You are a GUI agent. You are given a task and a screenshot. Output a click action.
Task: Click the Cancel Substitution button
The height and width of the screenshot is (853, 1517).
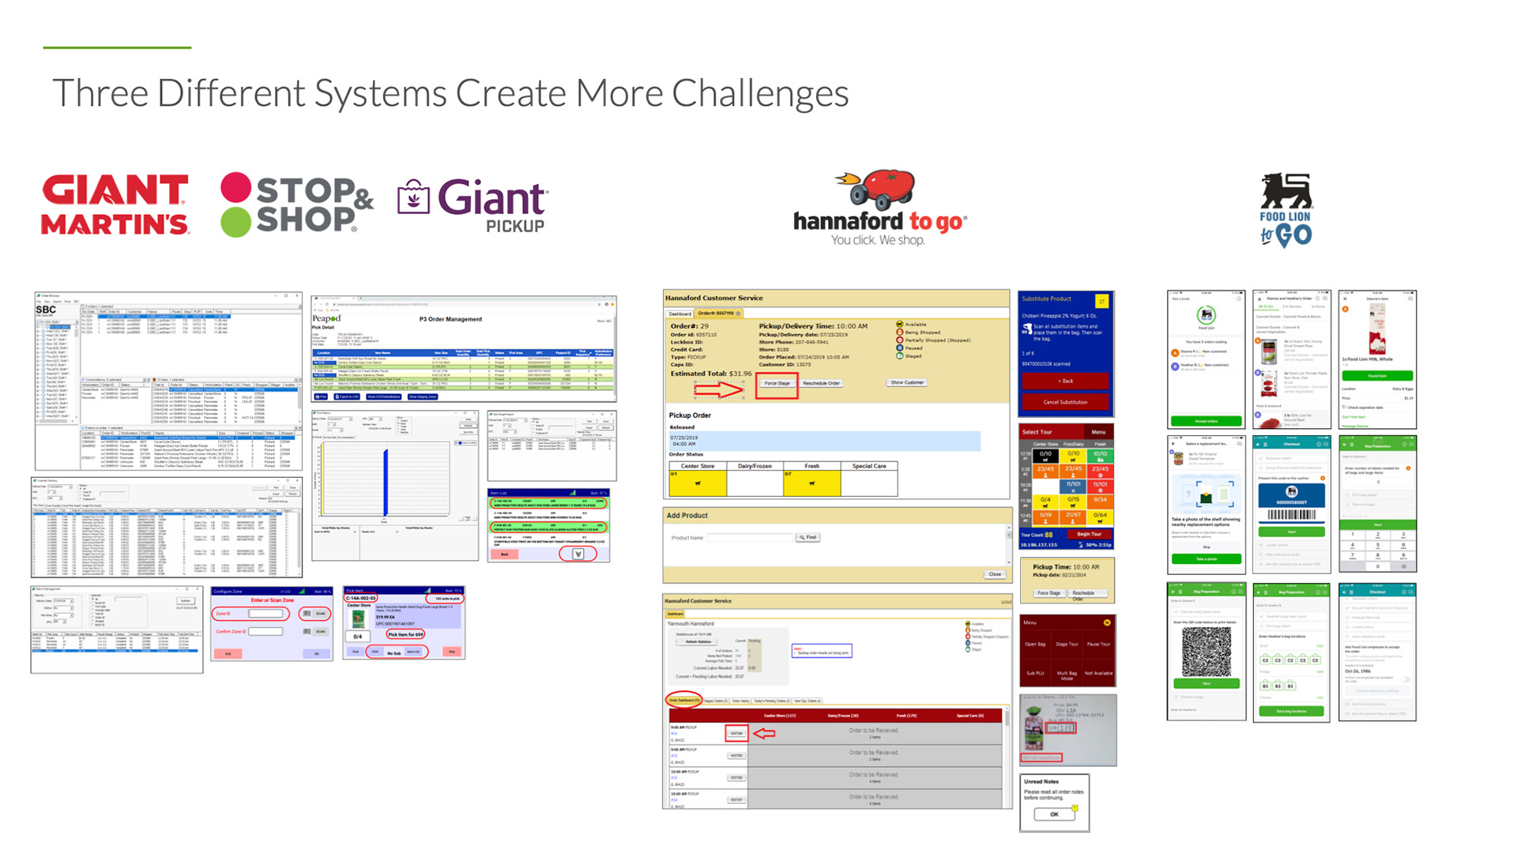1065,402
